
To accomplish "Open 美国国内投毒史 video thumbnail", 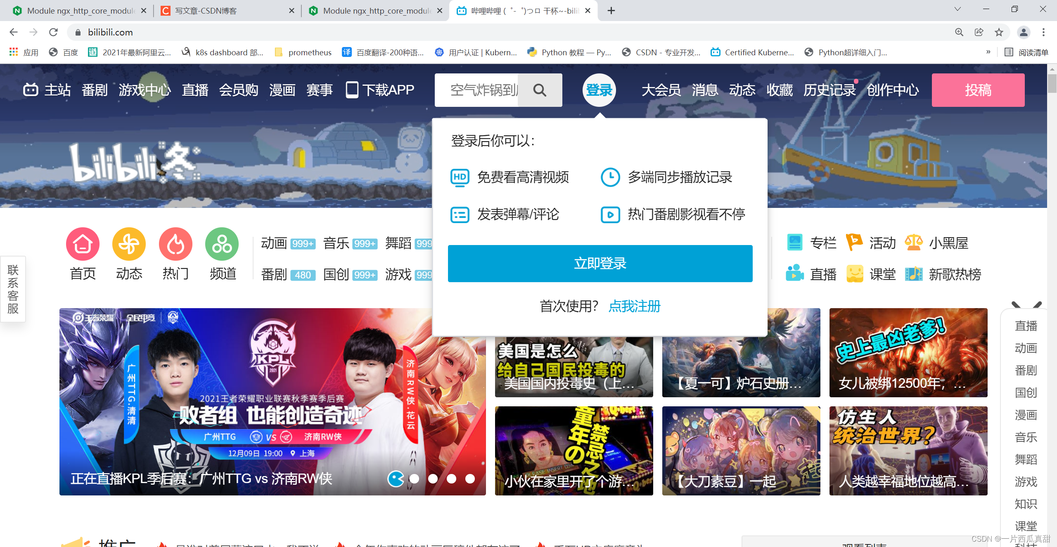I will 574,367.
